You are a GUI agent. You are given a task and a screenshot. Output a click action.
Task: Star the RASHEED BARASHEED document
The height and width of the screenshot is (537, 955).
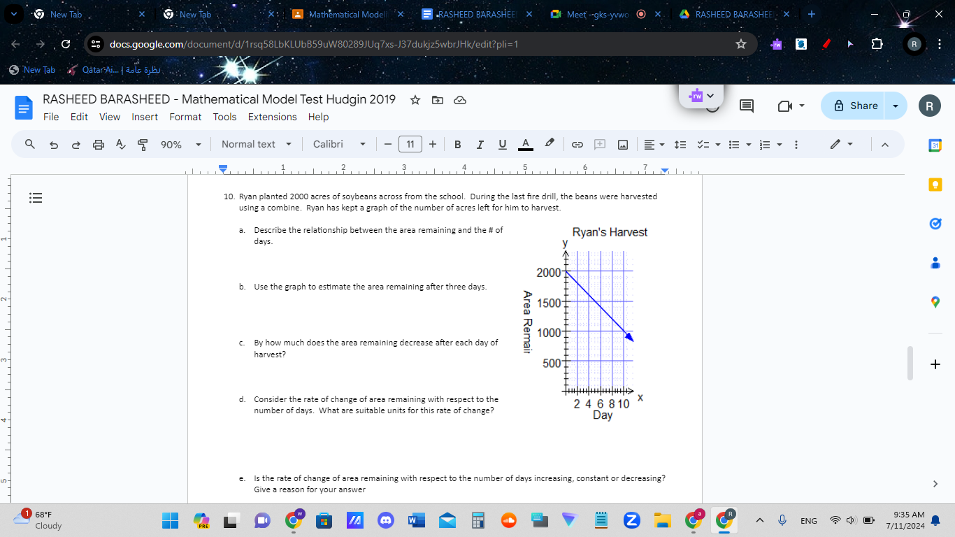415,100
